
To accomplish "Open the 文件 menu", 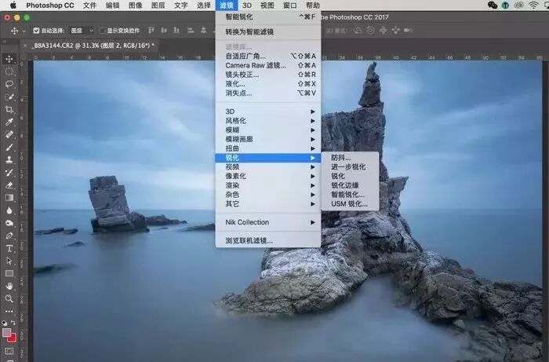I will coord(89,5).
